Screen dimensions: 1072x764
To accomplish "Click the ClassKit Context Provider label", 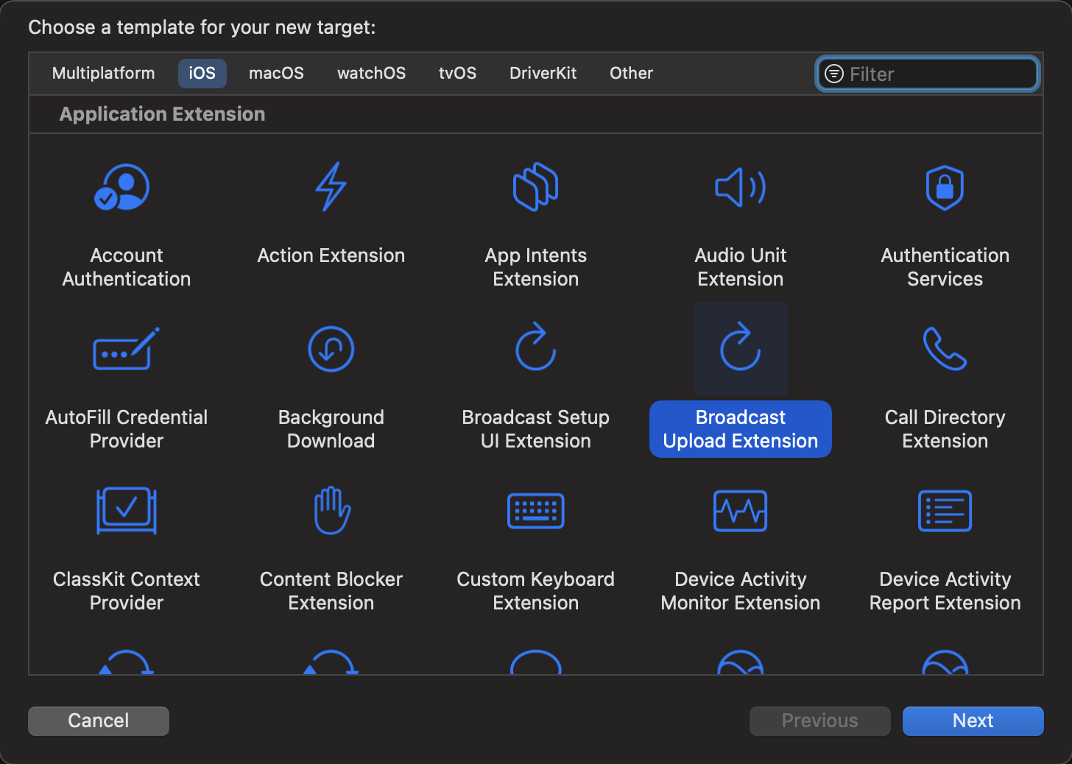I will (126, 591).
